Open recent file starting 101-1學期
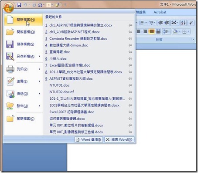Image resolution: width=198 pixels, height=173 pixels. [89, 72]
